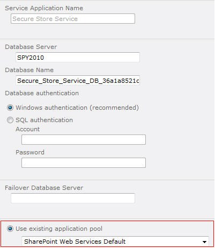The image size is (215, 248).
Task: Click the Service Application Name label
Action: point(44,8)
